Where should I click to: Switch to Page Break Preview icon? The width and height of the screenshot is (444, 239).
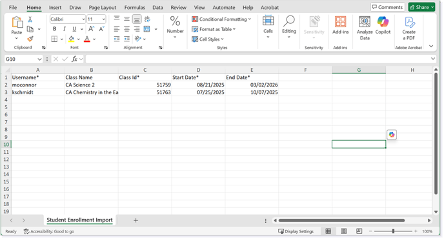(x=359, y=231)
